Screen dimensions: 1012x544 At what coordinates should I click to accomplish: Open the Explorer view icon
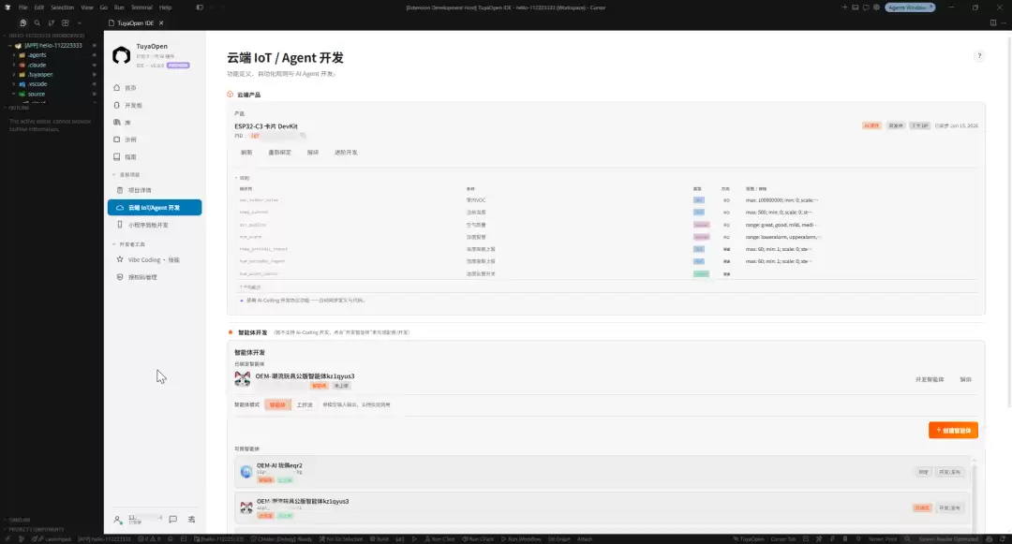[x=23, y=22]
